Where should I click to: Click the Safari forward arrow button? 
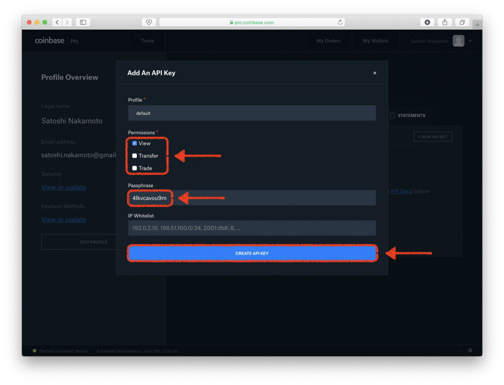[x=67, y=22]
